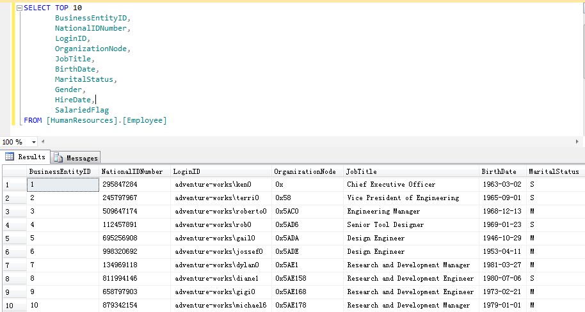Select the MaritalStatus column header
This screenshot has height=312, width=585.
click(x=556, y=171)
